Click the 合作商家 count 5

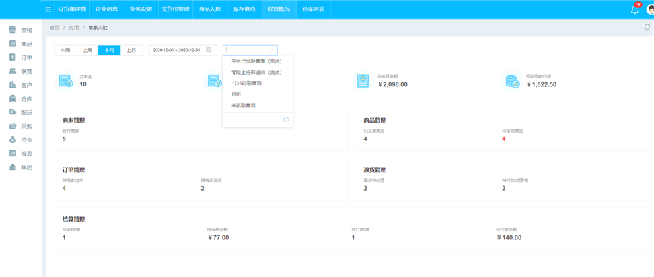[64, 138]
